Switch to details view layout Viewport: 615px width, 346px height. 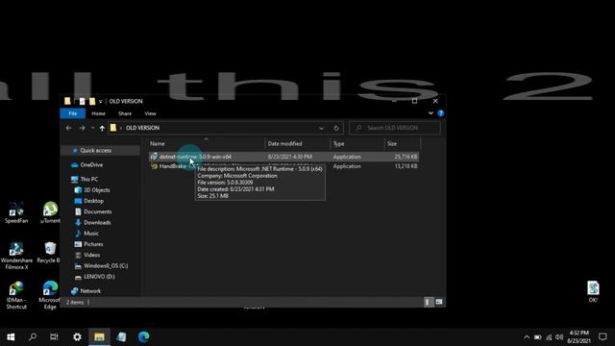428,302
